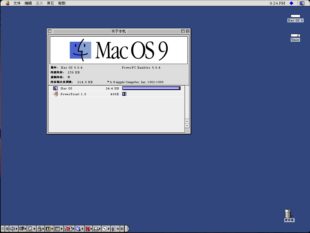Screen dimensions: 310x233
Task: Click the Mac OS memory usage bar
Action: click(151, 88)
